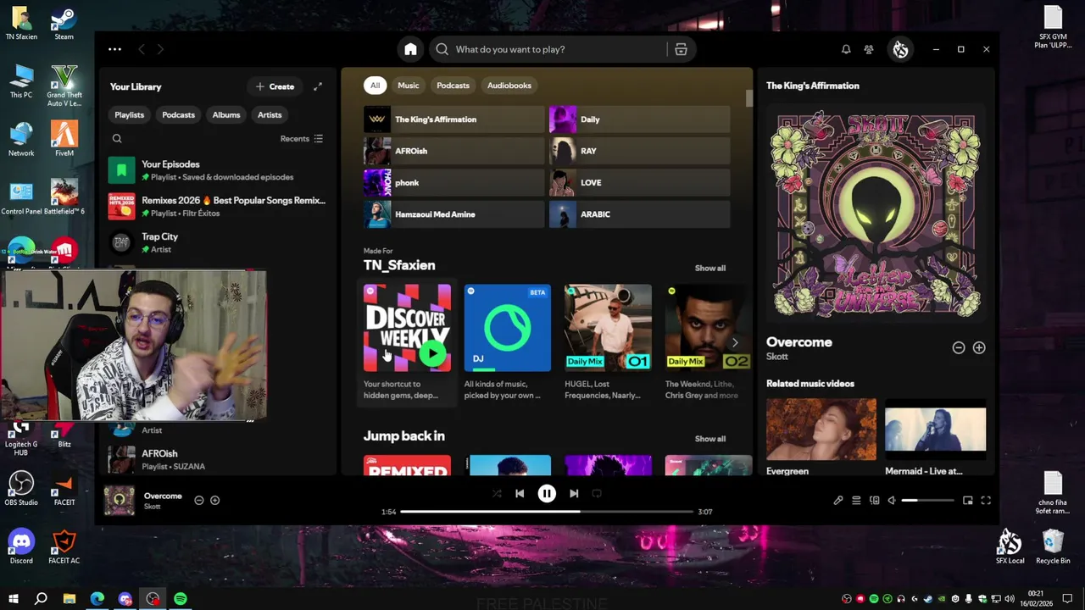Open Skott artist link in right panel
The height and width of the screenshot is (610, 1085).
click(777, 357)
